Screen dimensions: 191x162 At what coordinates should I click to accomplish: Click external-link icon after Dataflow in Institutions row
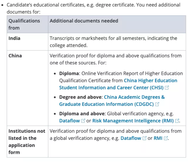pyautogui.click(x=144, y=138)
